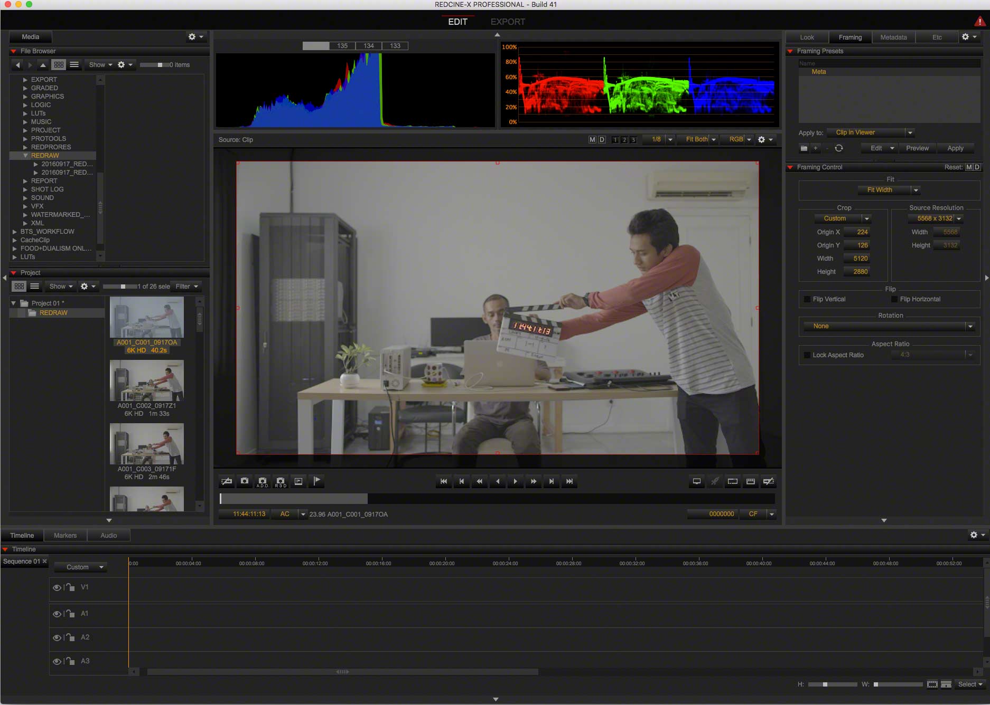Open the Apply to Clip in Viewer dropdown
This screenshot has height=705, width=990.
[x=871, y=132]
